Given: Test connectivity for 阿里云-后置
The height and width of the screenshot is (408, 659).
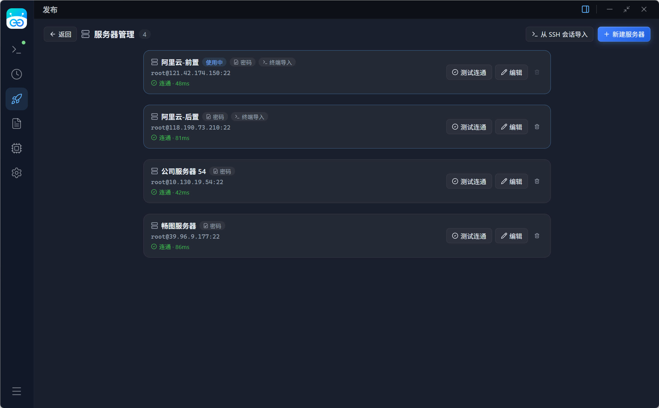Looking at the screenshot, I should tap(469, 127).
